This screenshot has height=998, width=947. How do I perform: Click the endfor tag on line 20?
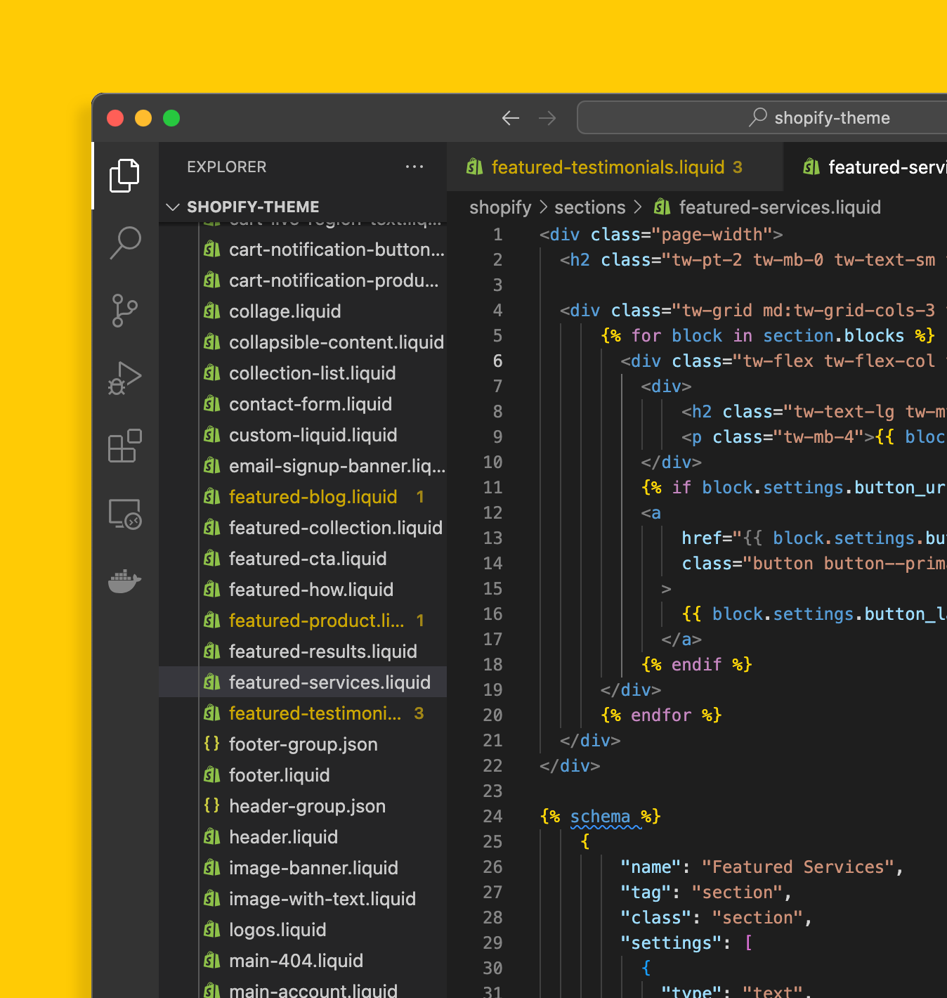[661, 715]
